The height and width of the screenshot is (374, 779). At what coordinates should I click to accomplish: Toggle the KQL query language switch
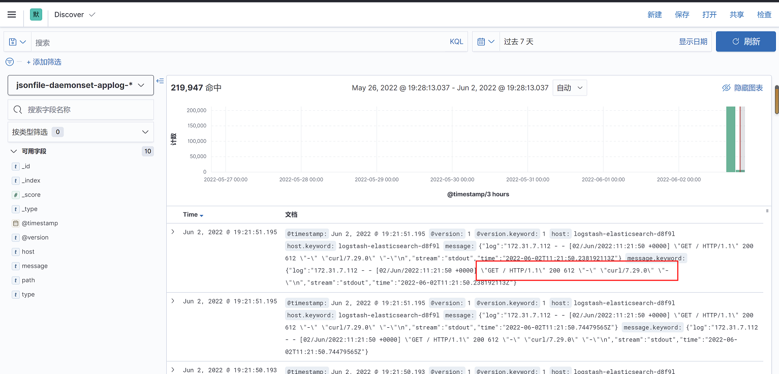tap(456, 42)
